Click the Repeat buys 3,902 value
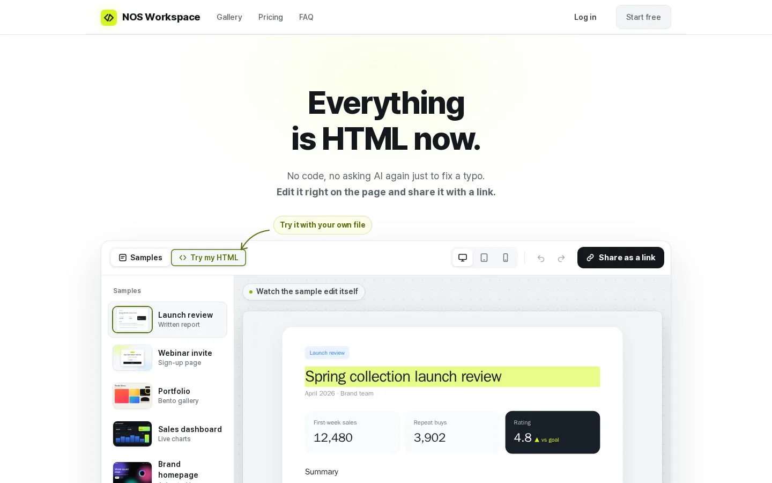Image resolution: width=772 pixels, height=483 pixels. (429, 438)
